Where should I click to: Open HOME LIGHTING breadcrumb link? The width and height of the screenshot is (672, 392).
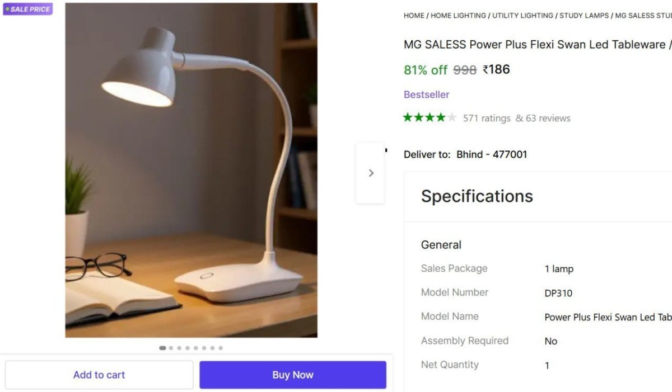pyautogui.click(x=458, y=16)
